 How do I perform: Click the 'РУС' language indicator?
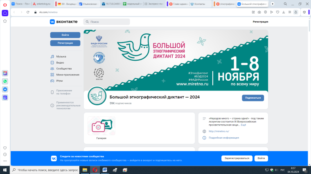click(x=283, y=170)
